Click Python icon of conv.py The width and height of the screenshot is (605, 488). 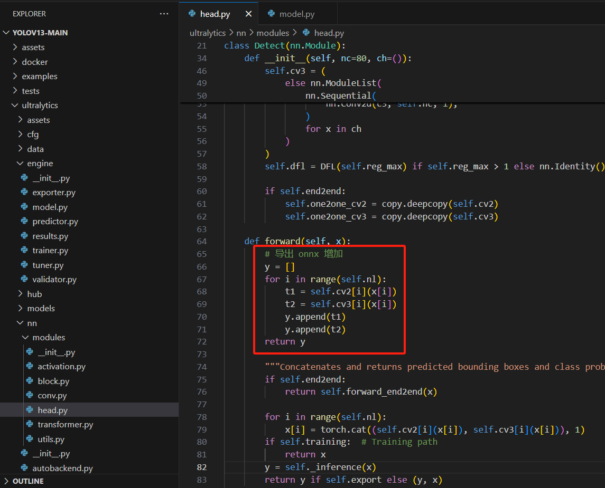pyautogui.click(x=30, y=395)
